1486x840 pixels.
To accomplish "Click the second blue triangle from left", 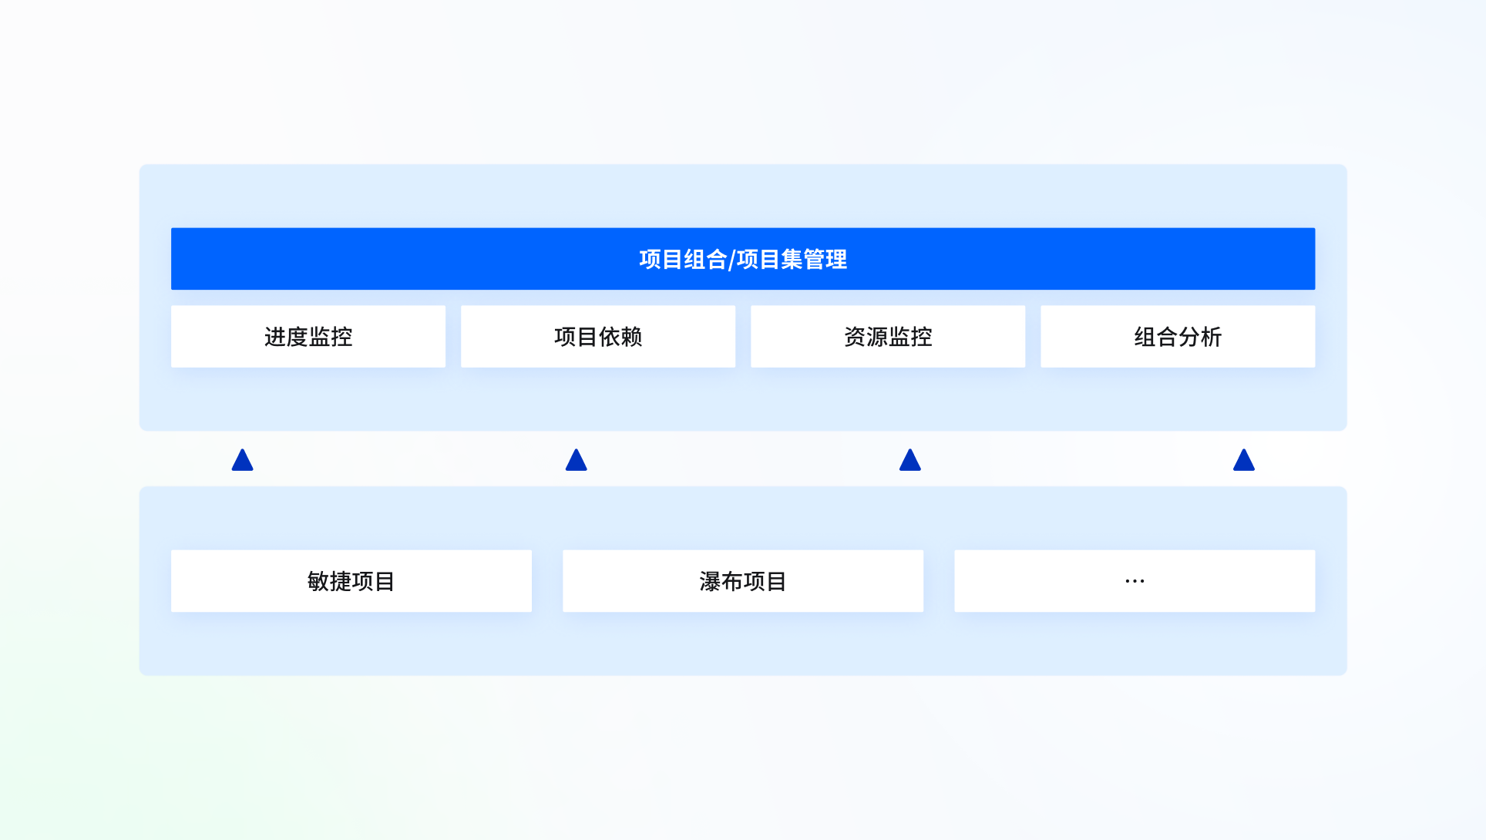I will point(576,461).
